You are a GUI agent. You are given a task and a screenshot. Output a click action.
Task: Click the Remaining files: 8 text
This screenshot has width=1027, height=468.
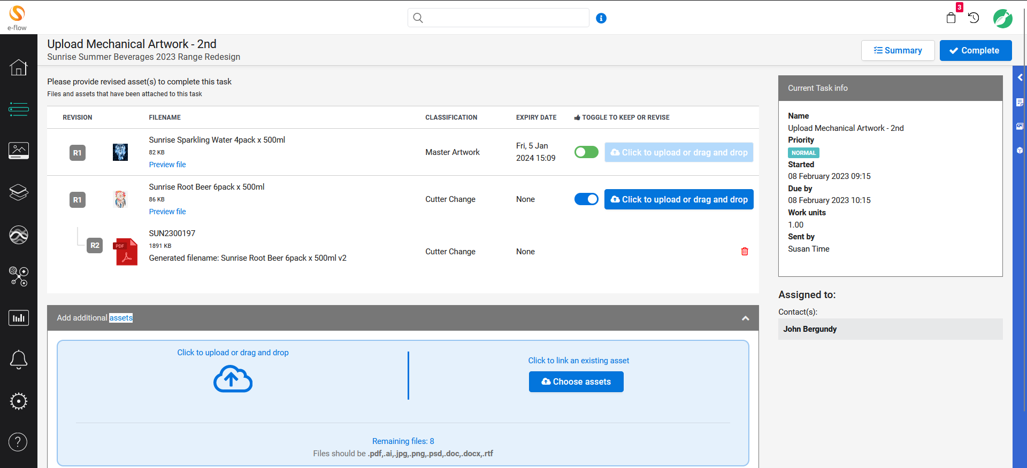click(403, 441)
